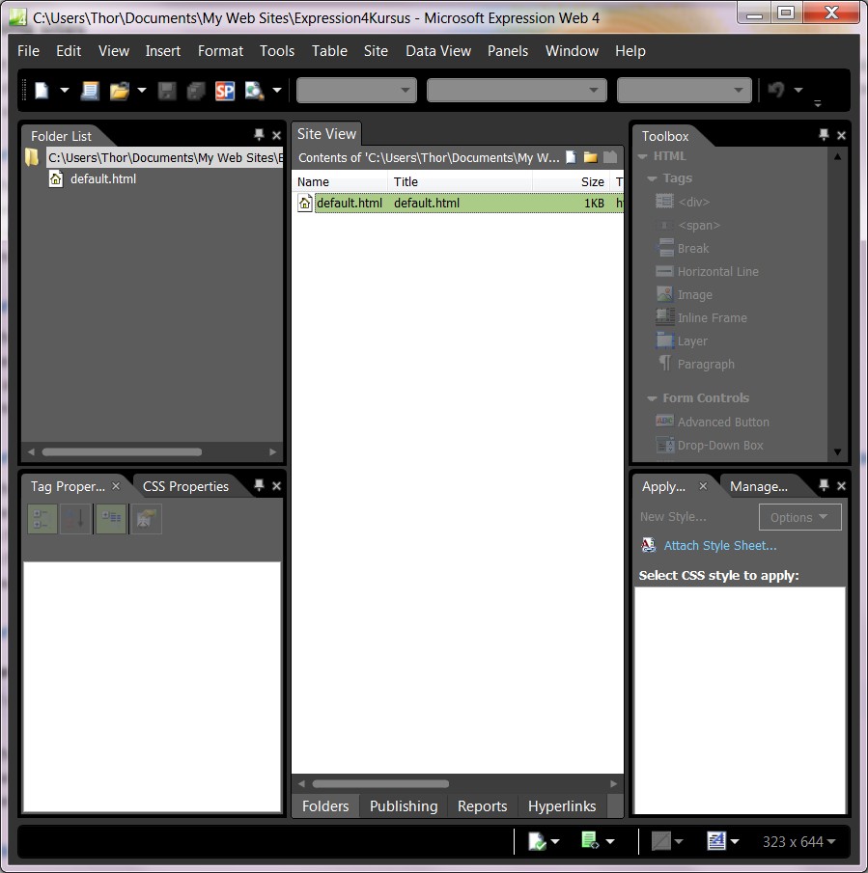The image size is (868, 873).
Task: Sort by the Title column header
Action: (x=461, y=181)
